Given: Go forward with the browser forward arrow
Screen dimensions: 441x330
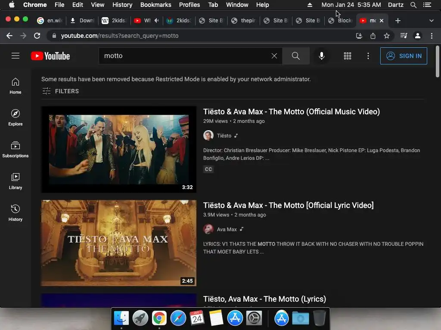Looking at the screenshot, I should [23, 36].
